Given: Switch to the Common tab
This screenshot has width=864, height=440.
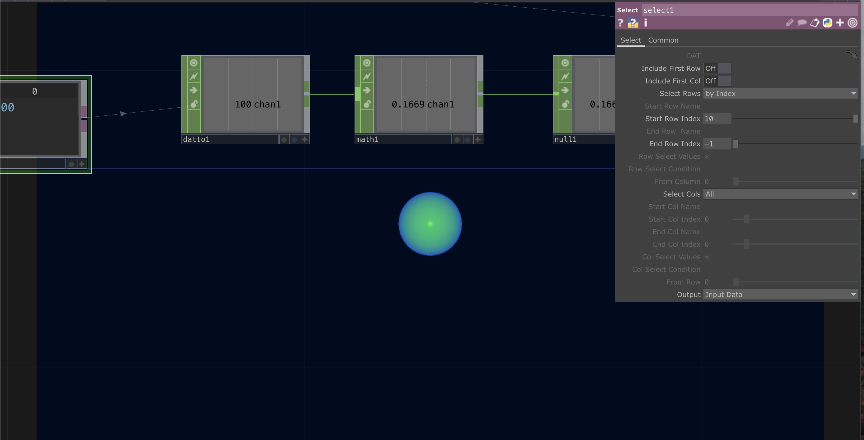Looking at the screenshot, I should [x=663, y=40].
